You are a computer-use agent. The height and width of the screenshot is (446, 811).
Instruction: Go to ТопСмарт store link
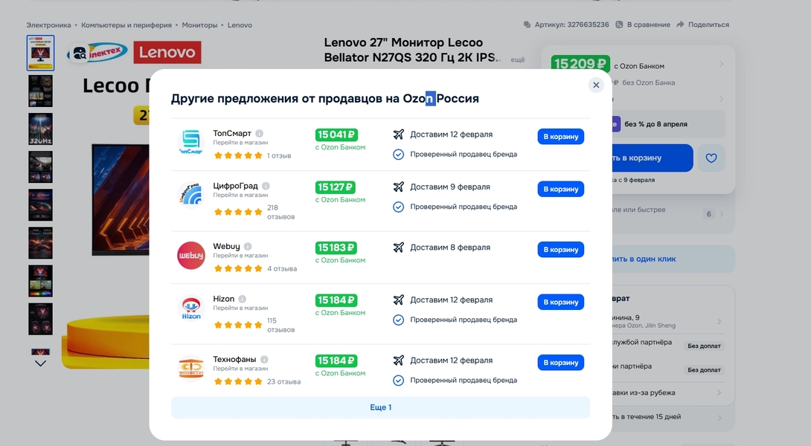[x=240, y=143]
